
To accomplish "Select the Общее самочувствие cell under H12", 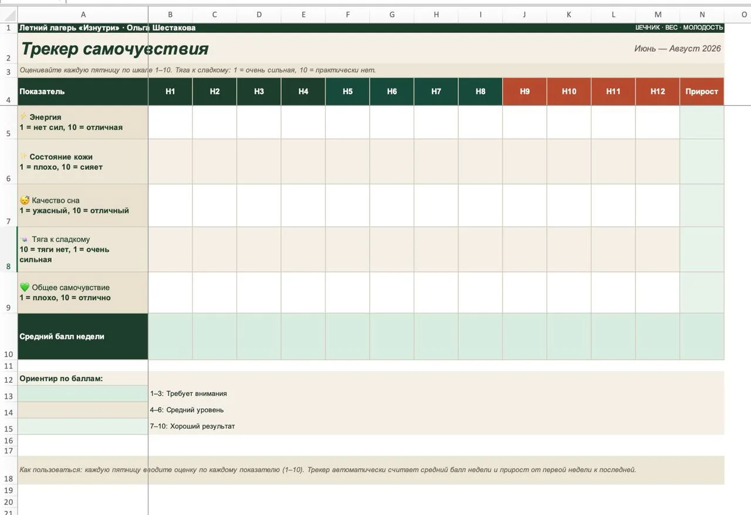I will (658, 292).
